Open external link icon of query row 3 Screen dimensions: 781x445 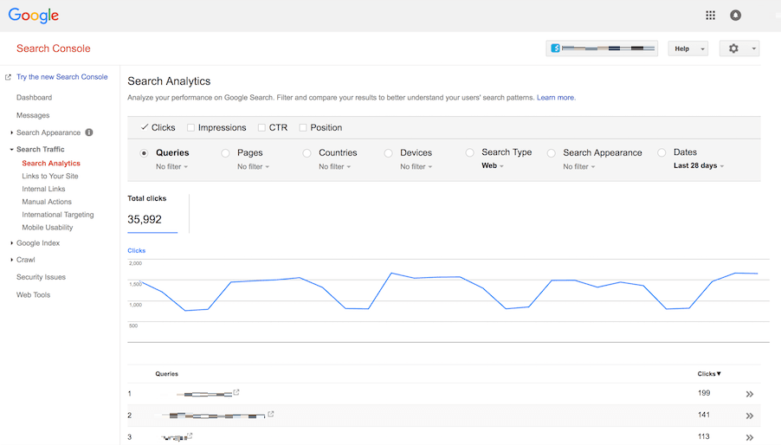tap(190, 436)
